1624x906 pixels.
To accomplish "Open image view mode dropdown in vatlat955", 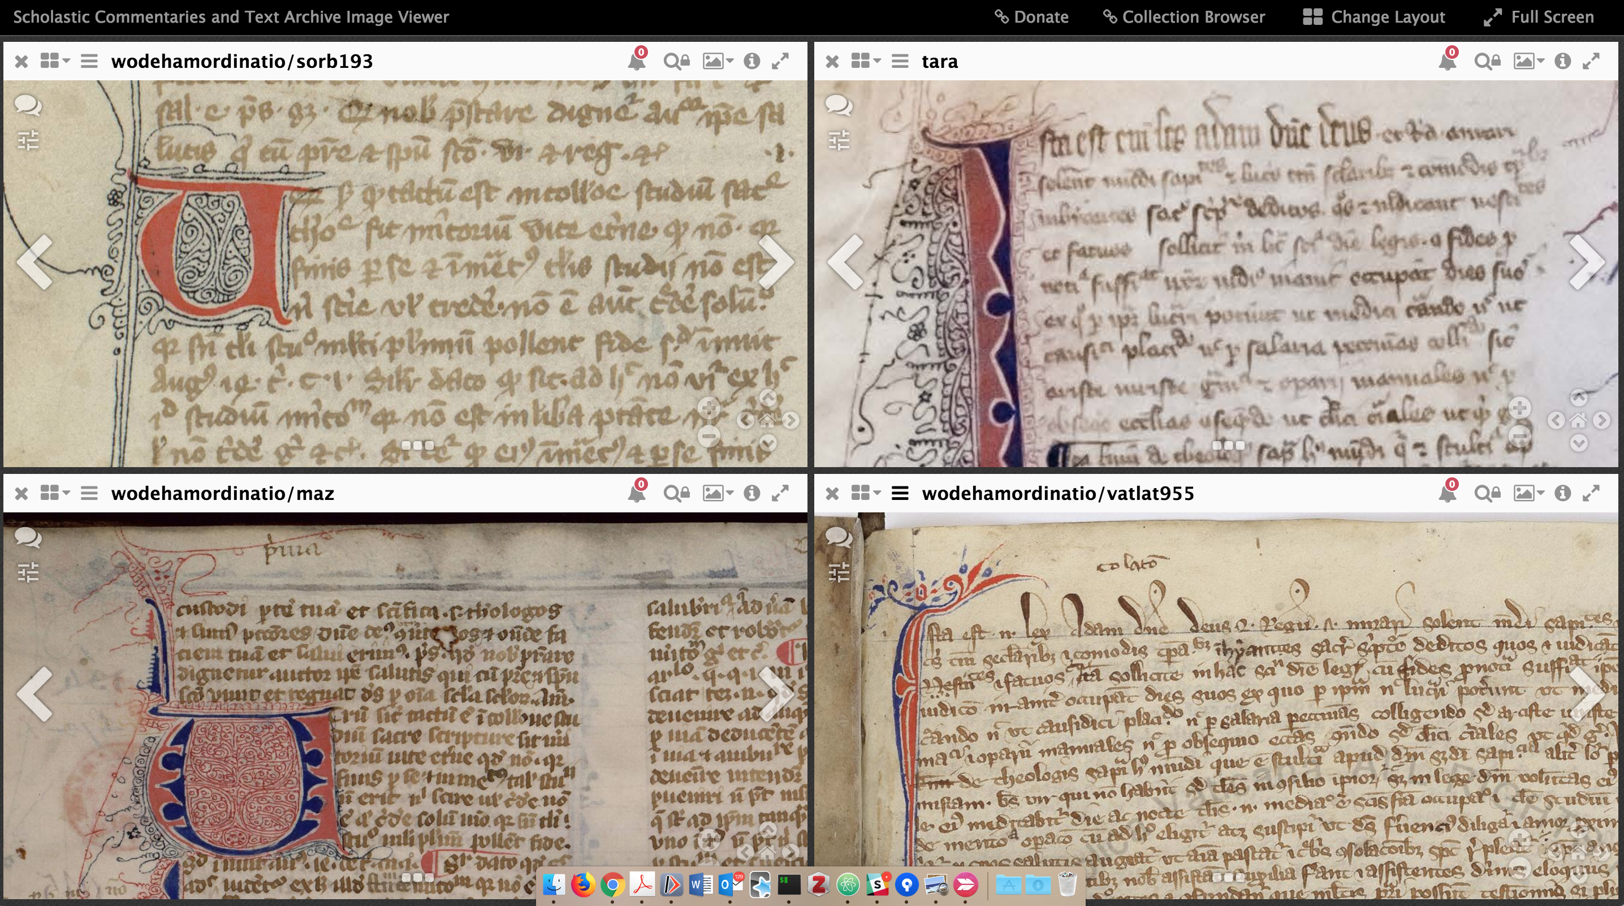I will (1529, 493).
